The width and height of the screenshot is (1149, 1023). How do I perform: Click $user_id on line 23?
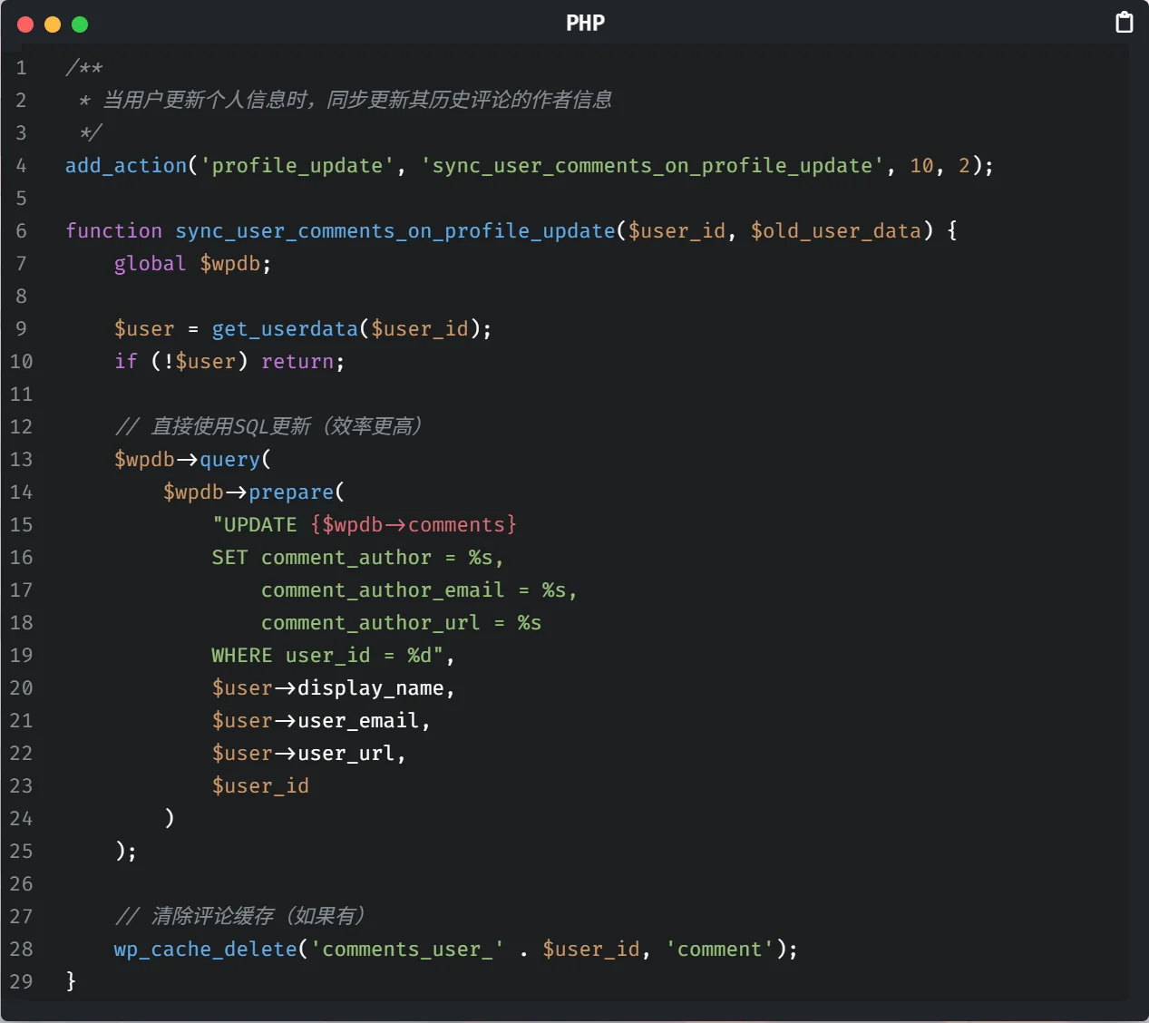[260, 786]
